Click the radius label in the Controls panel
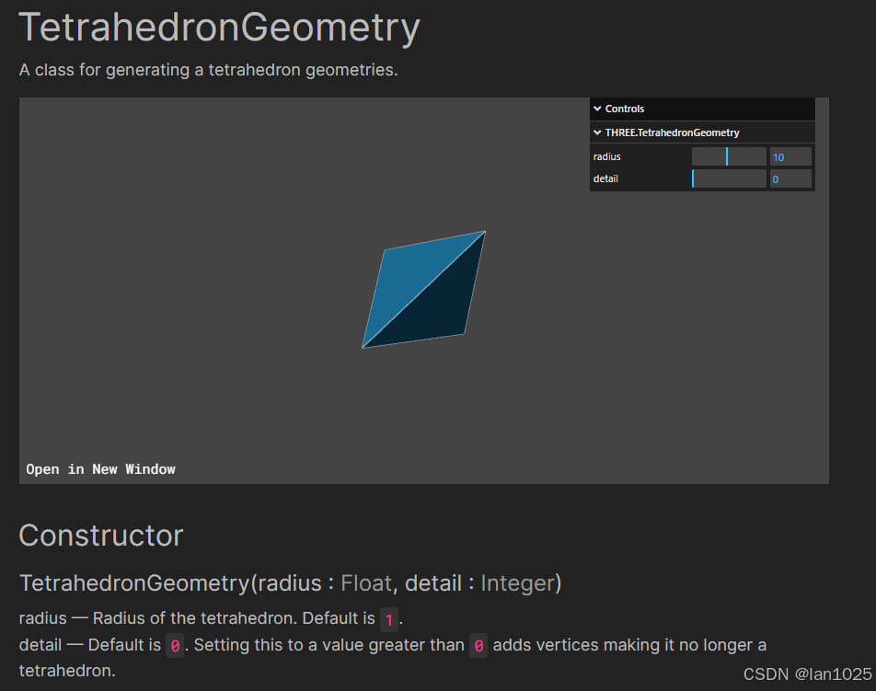The height and width of the screenshot is (691, 876). tap(606, 155)
